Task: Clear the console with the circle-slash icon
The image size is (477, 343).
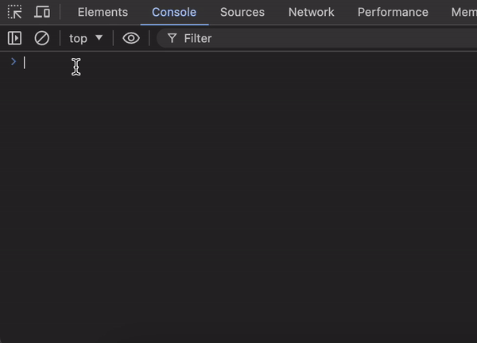Action: tap(42, 38)
